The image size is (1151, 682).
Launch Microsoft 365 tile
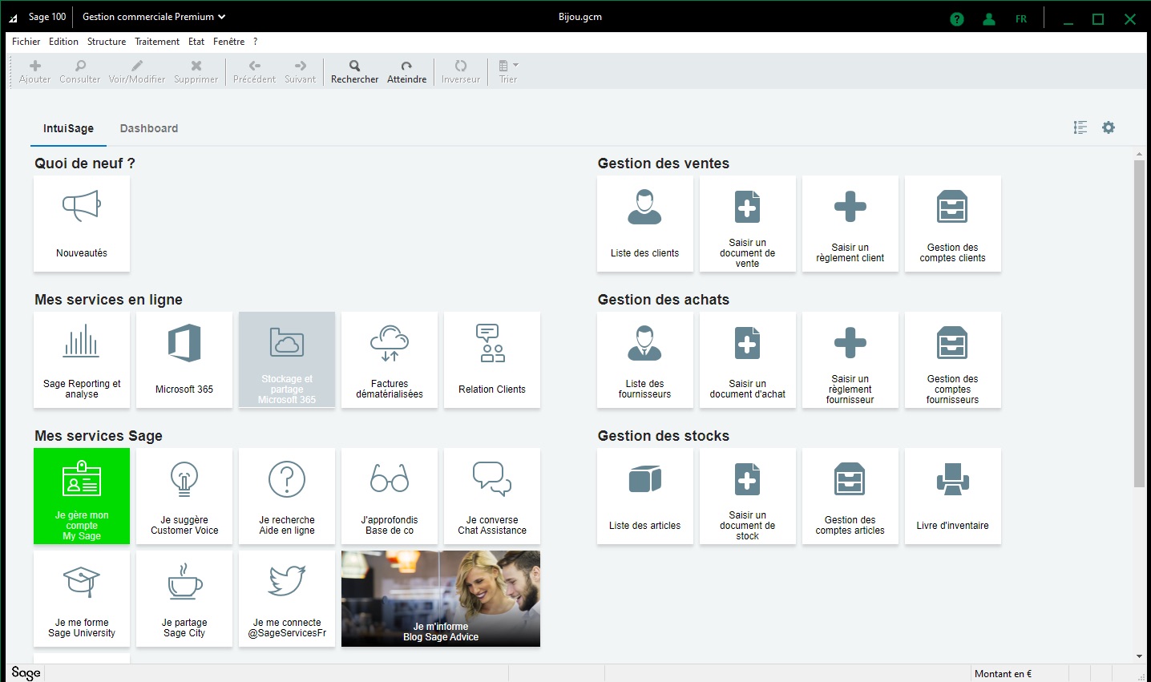(184, 360)
